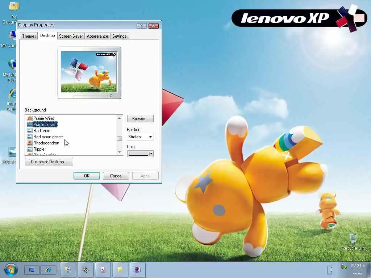
Task: Switch to the Screen Saver tab
Action: click(71, 36)
